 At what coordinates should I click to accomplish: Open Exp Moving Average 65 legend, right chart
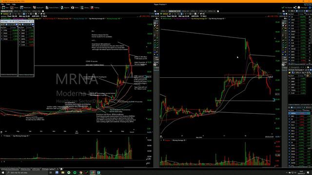[x=216, y=18]
